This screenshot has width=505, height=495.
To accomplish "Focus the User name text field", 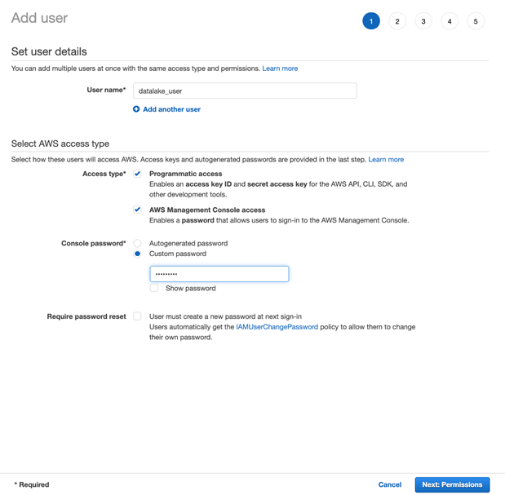I will (x=245, y=91).
